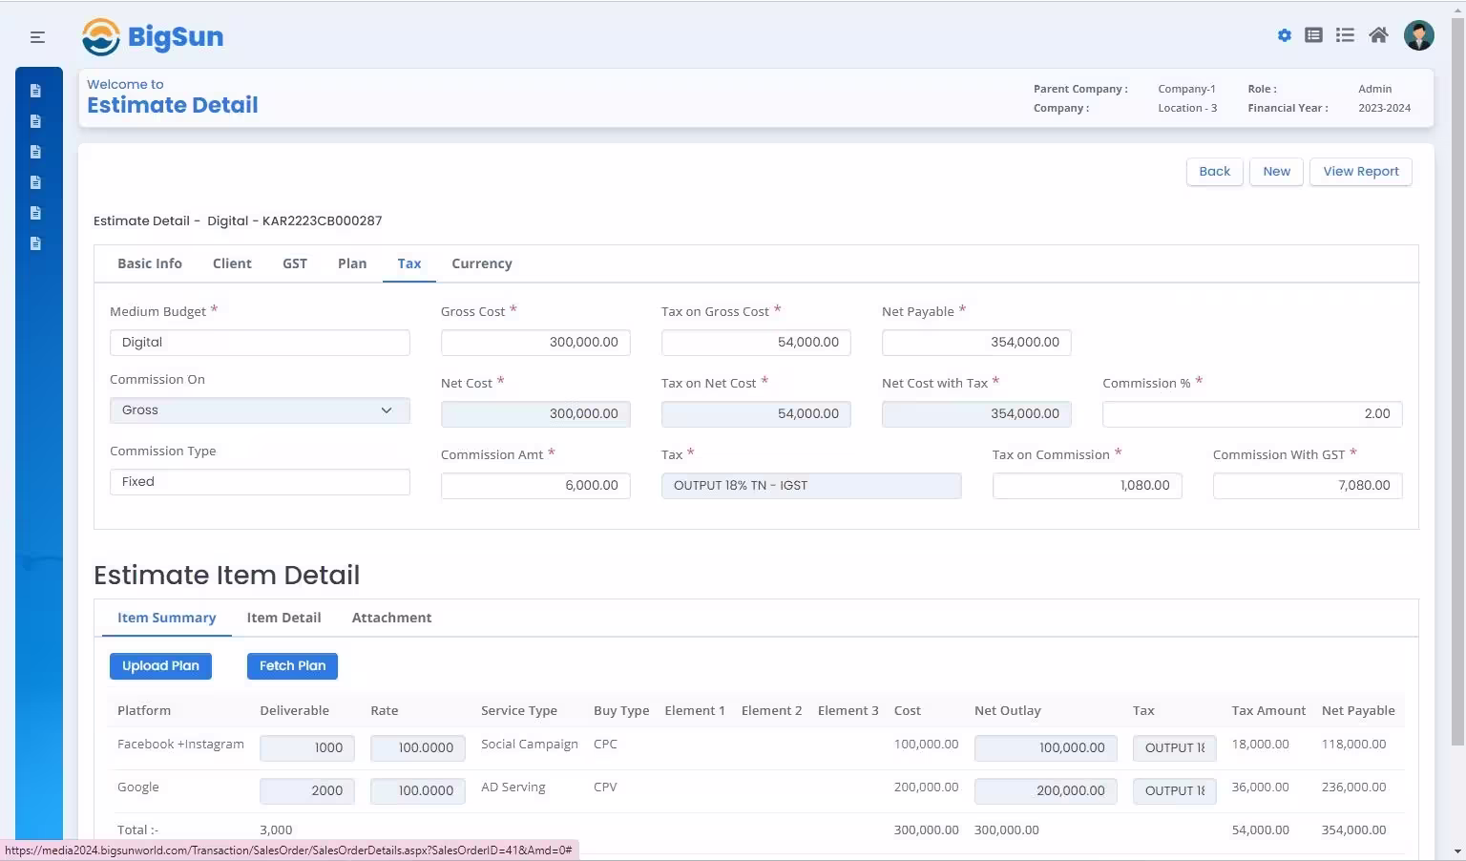The image size is (1466, 861).
Task: Click the Facebook +Instagram platform cell
Action: click(180, 745)
